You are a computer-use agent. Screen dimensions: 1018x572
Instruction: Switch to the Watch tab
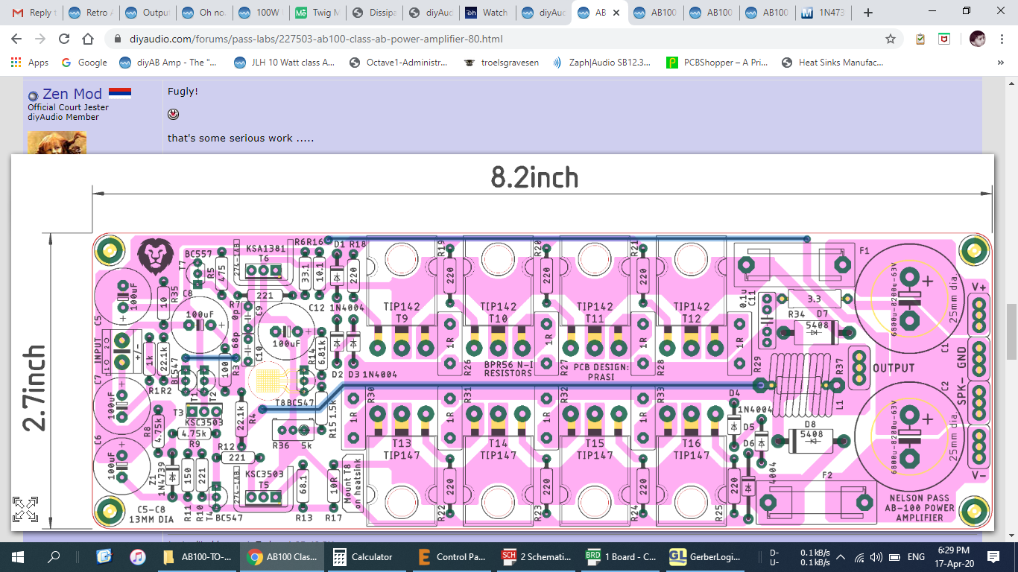tap(487, 13)
